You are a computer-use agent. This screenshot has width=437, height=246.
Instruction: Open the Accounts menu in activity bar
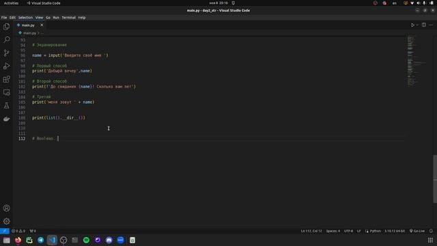[6, 208]
